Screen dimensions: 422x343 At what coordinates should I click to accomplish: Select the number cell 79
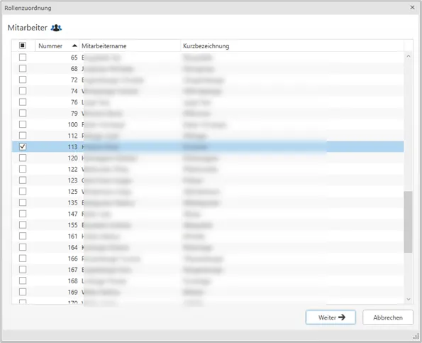tap(74, 114)
